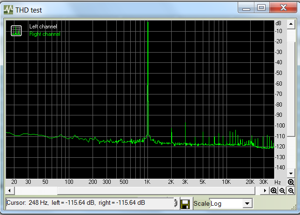Click the save floppy disk icon
The image size is (300, 215).
185,204
